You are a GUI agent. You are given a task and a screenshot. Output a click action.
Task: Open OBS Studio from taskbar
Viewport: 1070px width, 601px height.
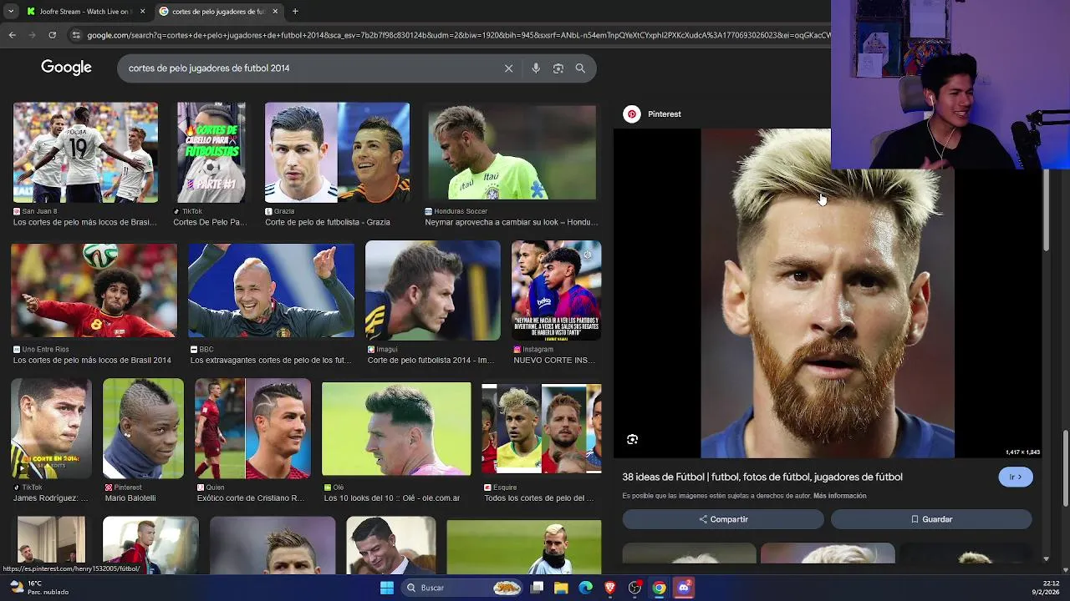click(635, 588)
